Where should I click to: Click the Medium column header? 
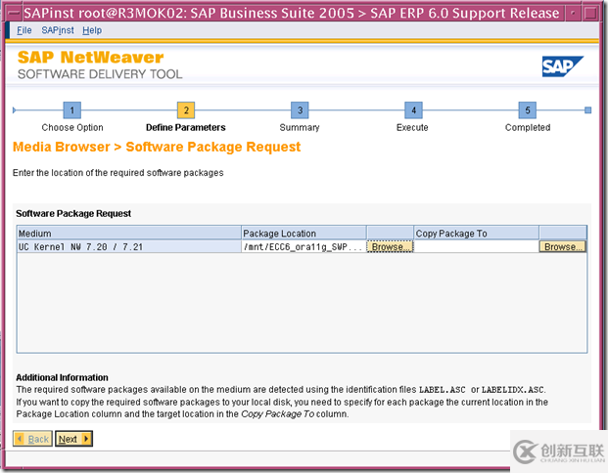(129, 234)
